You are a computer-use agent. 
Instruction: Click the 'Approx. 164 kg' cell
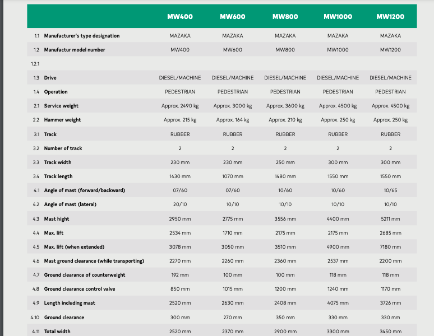[233, 120]
